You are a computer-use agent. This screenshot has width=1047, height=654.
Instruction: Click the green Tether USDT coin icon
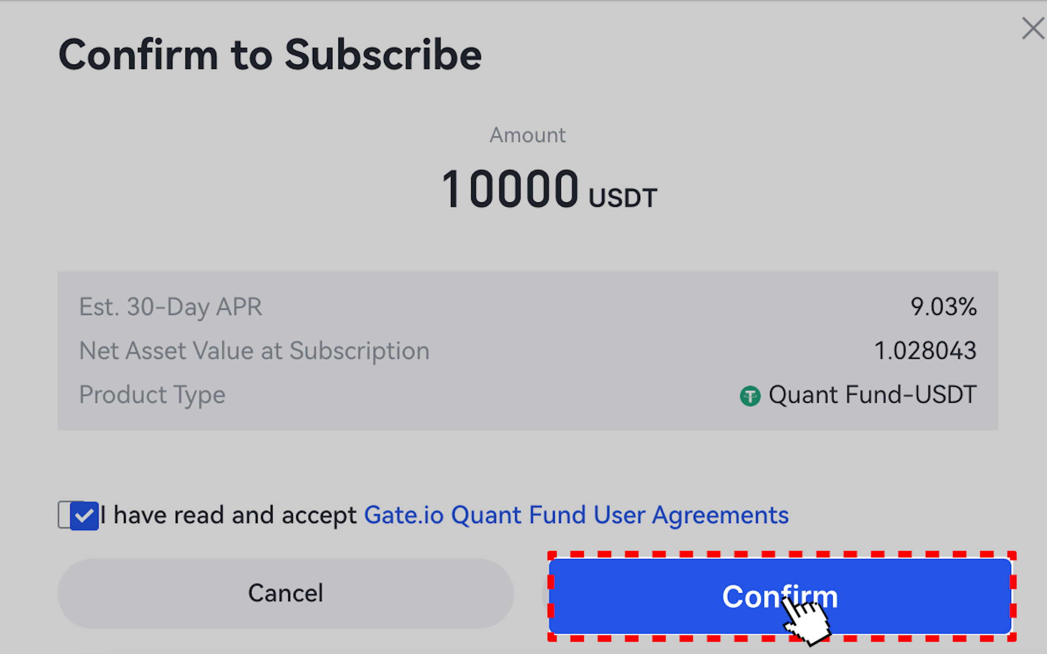750,396
